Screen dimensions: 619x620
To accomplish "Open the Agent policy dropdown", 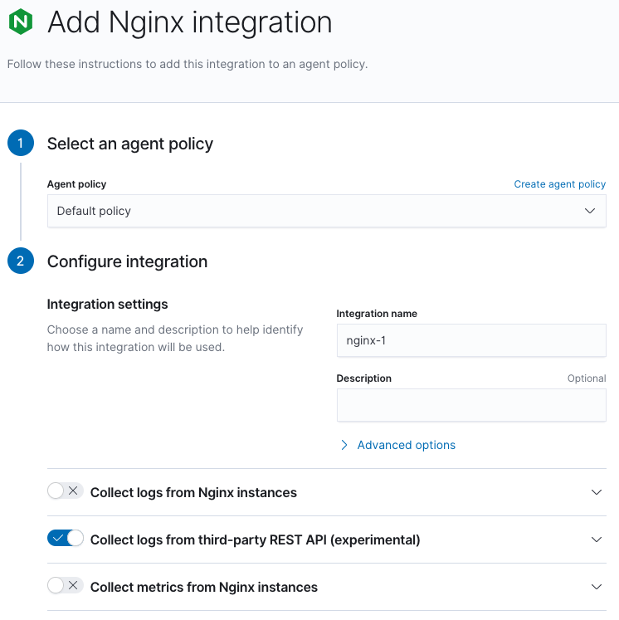I will (x=326, y=211).
